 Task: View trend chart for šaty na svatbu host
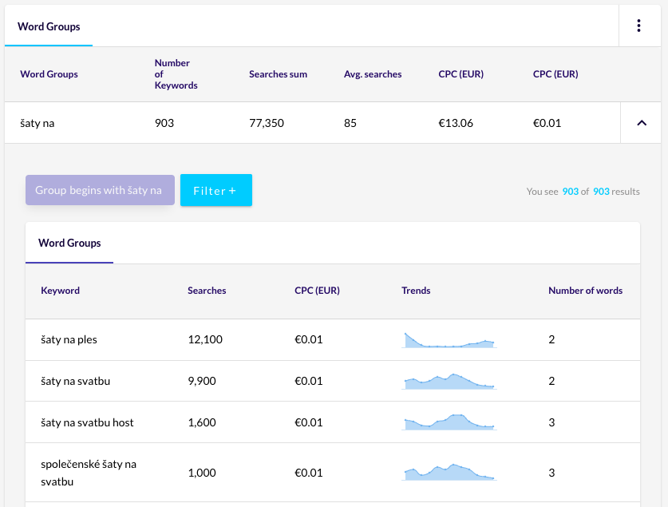pyautogui.click(x=449, y=422)
